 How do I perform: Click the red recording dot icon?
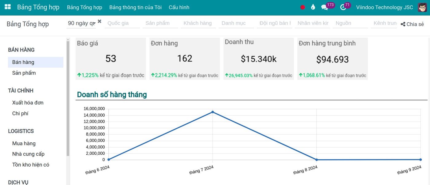303,7
